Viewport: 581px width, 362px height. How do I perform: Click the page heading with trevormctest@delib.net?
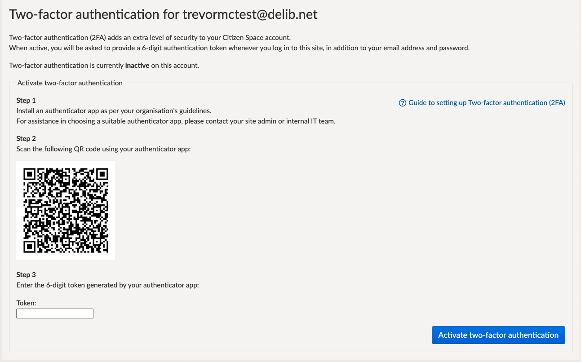(164, 14)
